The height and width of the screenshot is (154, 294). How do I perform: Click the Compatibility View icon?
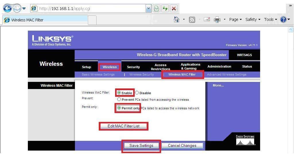click(x=156, y=9)
